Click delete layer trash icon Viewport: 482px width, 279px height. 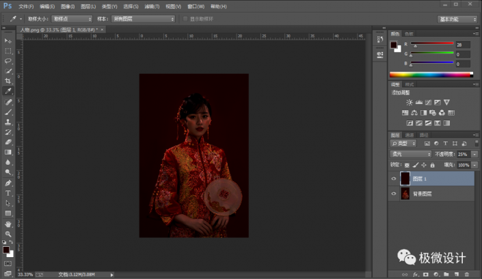tap(467, 274)
